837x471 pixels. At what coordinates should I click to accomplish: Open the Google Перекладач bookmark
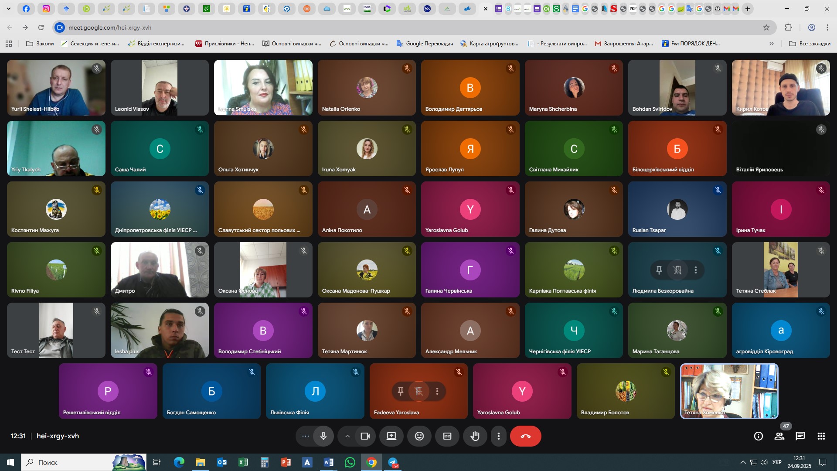[x=425, y=44]
